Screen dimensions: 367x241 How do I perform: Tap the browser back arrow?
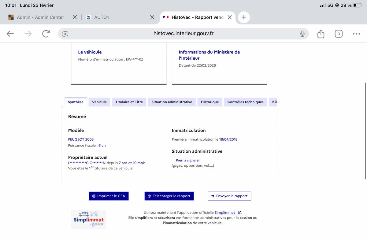(x=10, y=34)
